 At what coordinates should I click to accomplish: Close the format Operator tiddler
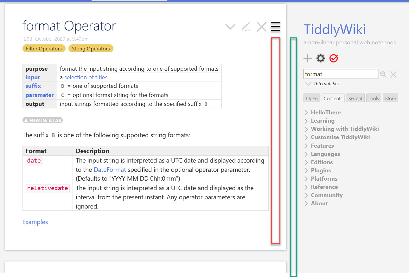click(x=261, y=27)
